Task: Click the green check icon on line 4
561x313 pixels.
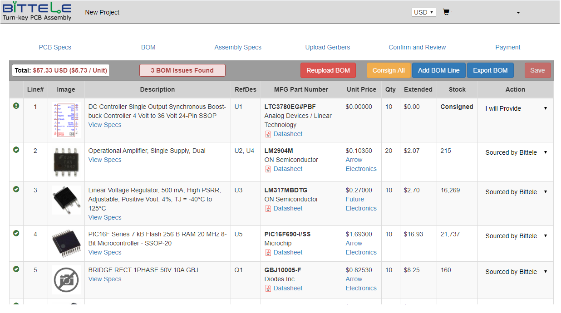Action: 16,233
